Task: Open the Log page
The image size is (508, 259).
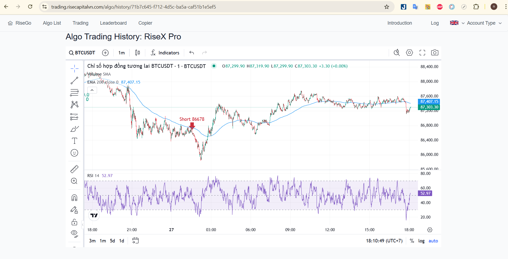Action: tap(435, 23)
